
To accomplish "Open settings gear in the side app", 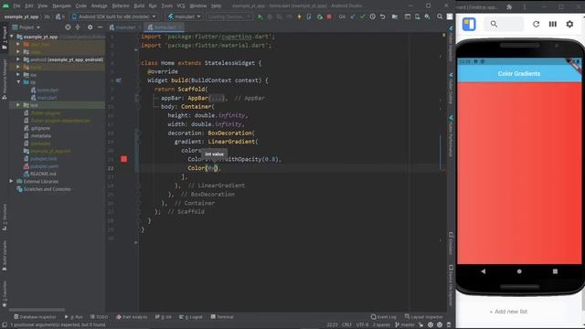I will [x=569, y=25].
